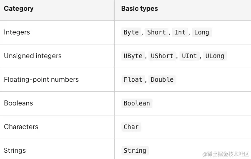Click the Boolean code tag
Screen dimensions: 251x159
137,103
